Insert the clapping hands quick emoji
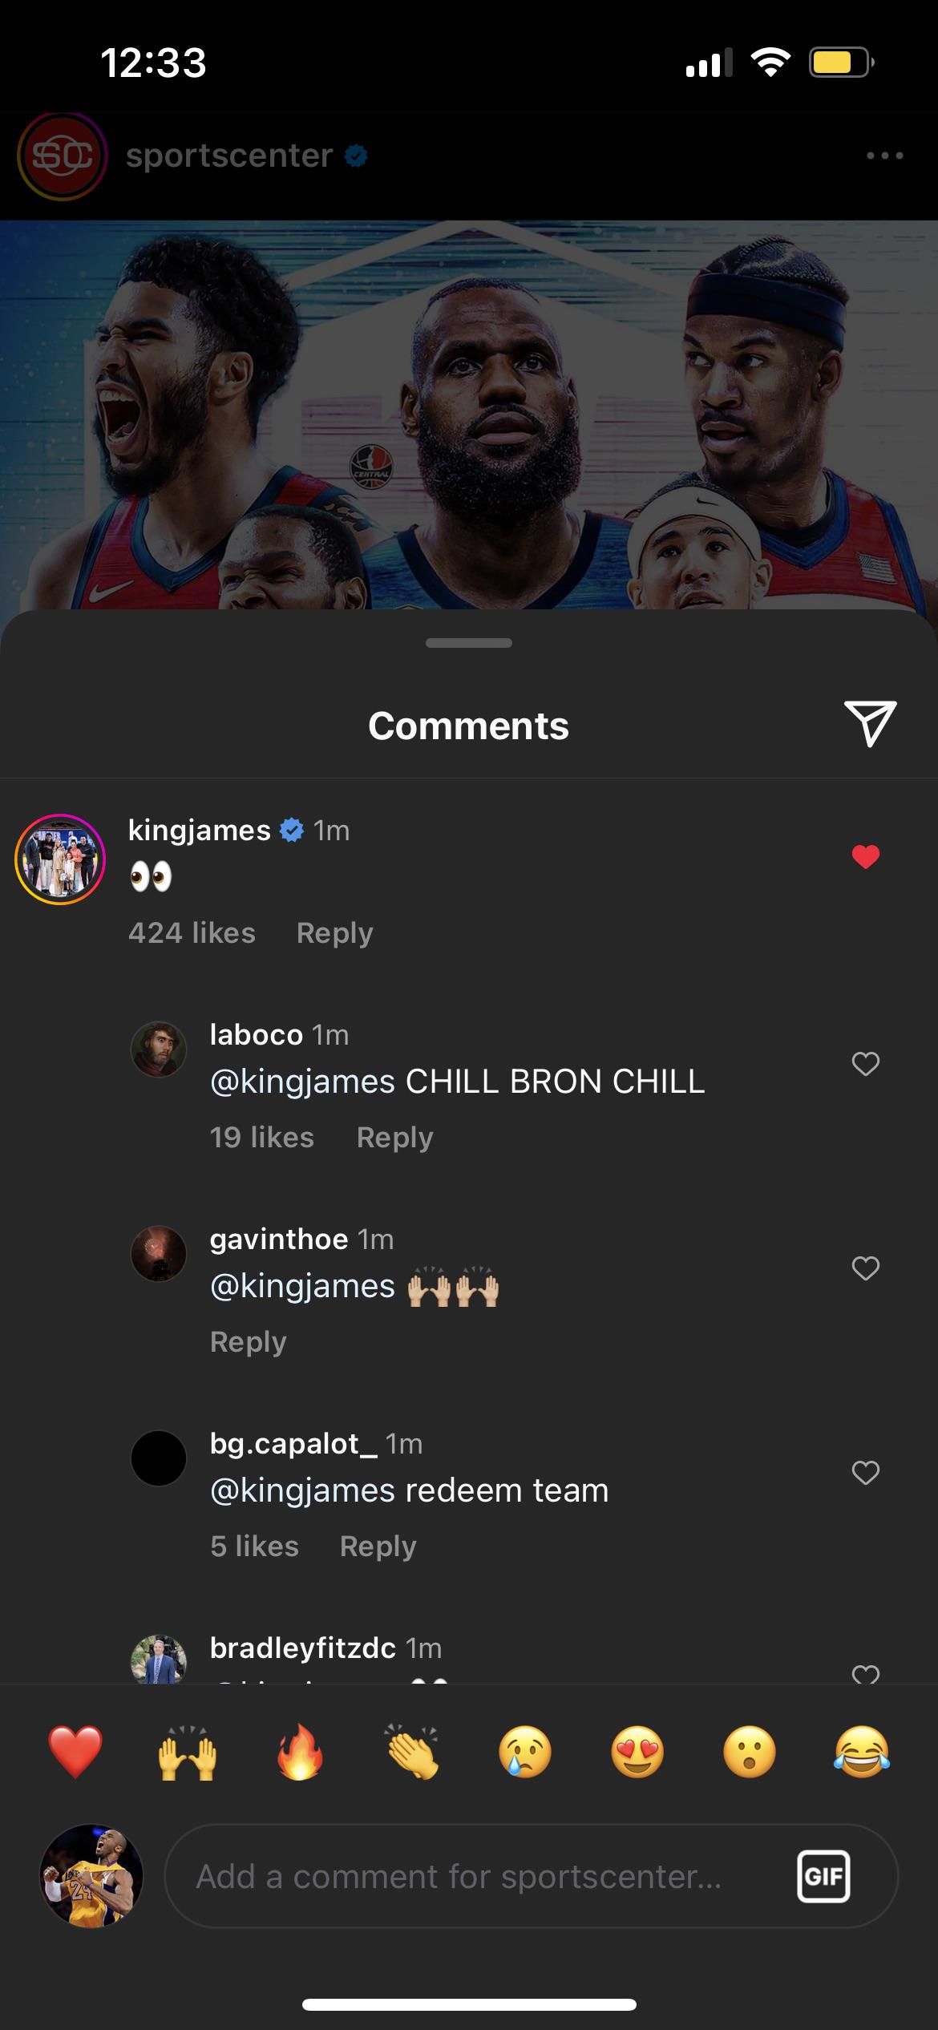 click(412, 1752)
